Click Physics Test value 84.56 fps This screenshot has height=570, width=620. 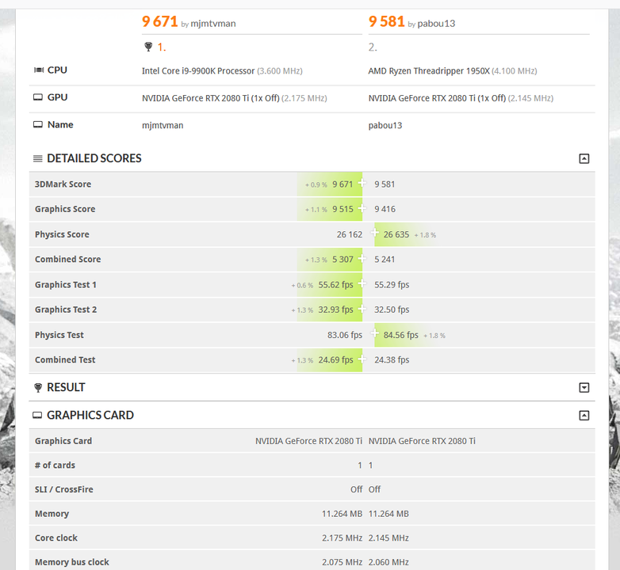(400, 335)
